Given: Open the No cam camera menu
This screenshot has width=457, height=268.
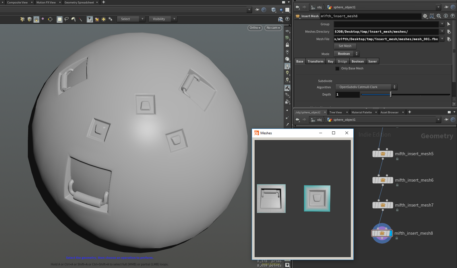Looking at the screenshot, I should click(273, 28).
